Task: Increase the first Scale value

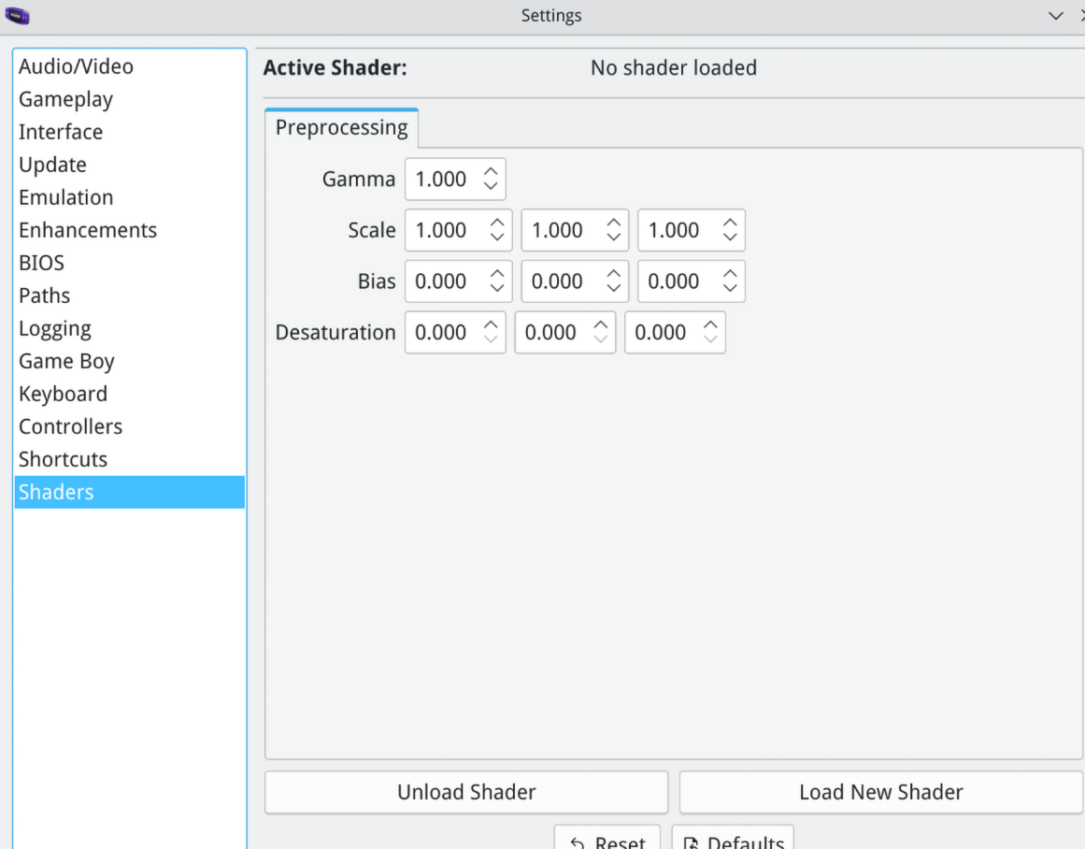Action: tap(497, 223)
